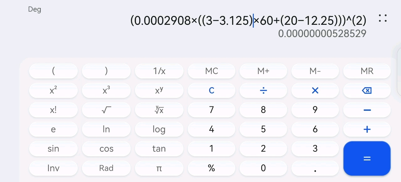
Task: Tap the backspace delete icon
Action: coord(367,91)
